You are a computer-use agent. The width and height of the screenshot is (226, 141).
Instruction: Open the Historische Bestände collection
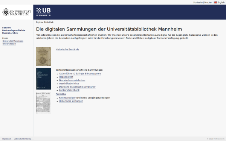point(67,49)
